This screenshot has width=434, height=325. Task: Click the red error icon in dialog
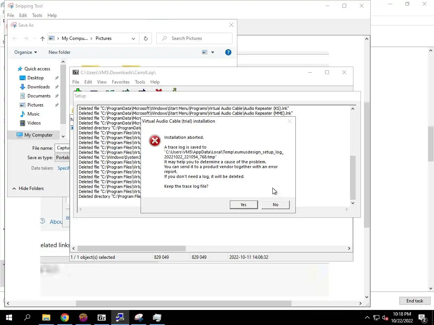point(155,141)
